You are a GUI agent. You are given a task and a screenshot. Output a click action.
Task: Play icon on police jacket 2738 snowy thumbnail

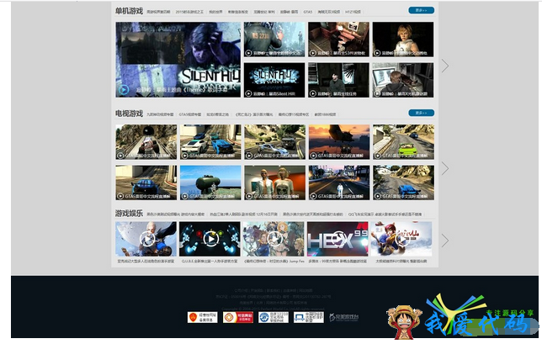tap(248, 53)
